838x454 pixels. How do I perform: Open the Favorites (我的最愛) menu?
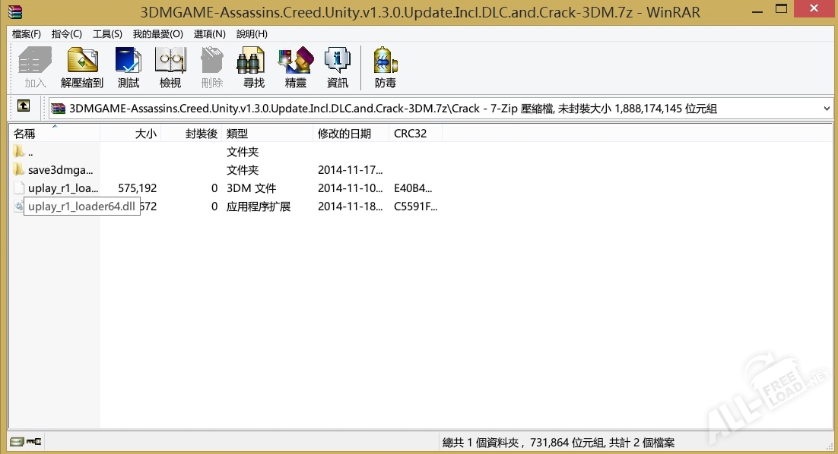[x=157, y=34]
